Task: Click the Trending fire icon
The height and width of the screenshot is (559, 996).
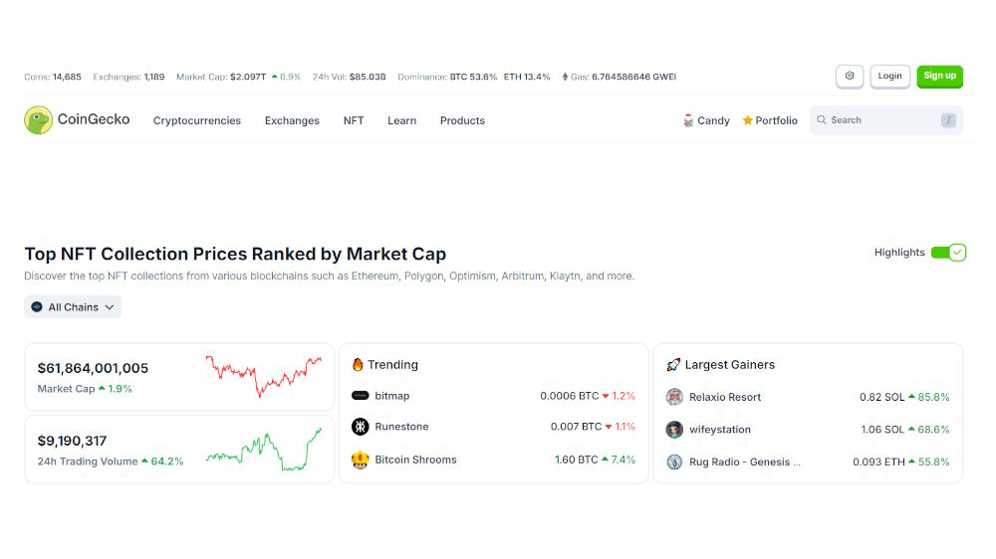Action: 358,364
